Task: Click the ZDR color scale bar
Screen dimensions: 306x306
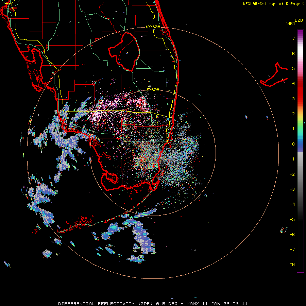Action: point(300,151)
